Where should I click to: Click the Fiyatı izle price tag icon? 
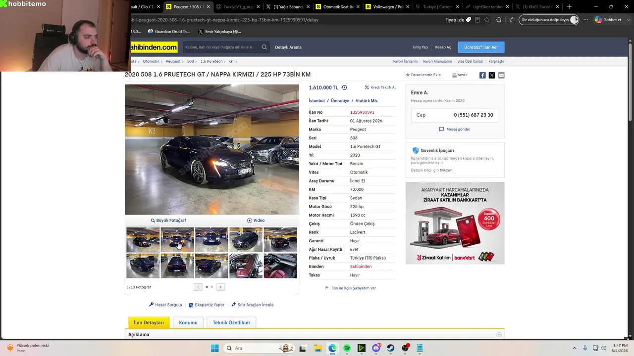click(468, 20)
